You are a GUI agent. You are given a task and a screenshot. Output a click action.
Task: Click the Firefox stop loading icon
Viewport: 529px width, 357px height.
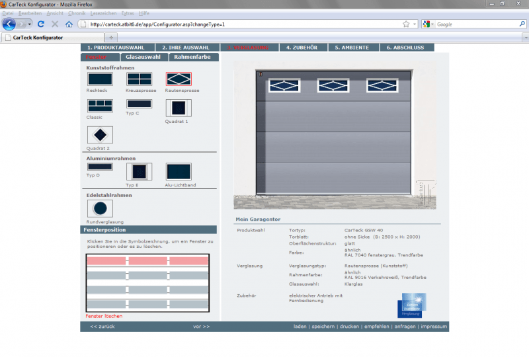click(55, 24)
